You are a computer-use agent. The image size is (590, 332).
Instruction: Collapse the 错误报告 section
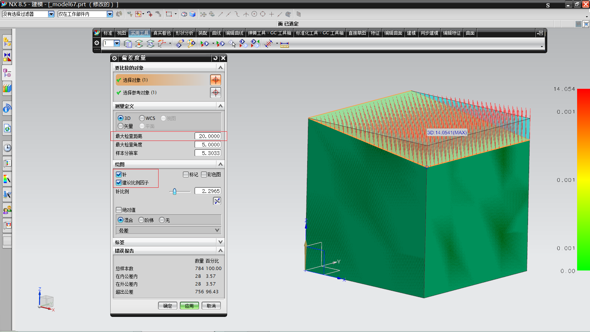(220, 250)
